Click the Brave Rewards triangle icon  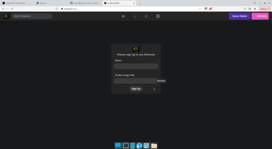point(210,9)
